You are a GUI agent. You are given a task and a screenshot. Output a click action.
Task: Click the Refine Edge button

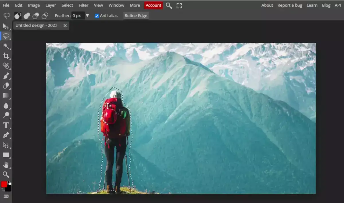(x=136, y=16)
